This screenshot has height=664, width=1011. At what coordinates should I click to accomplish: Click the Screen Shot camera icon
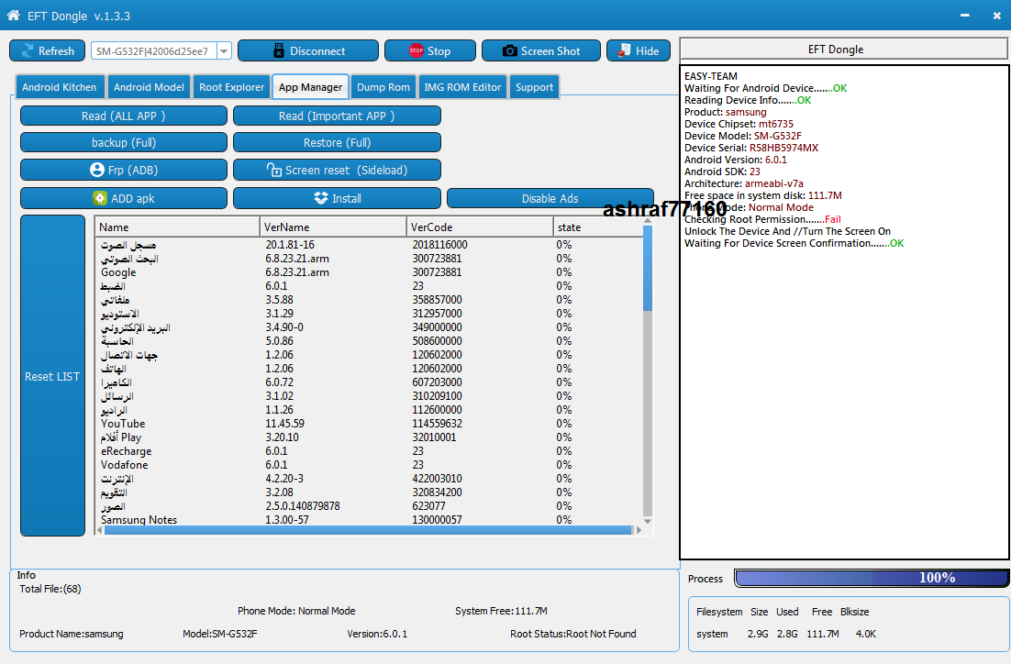[x=509, y=51]
